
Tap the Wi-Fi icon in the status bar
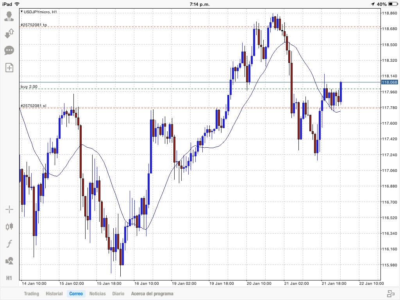point(17,4)
